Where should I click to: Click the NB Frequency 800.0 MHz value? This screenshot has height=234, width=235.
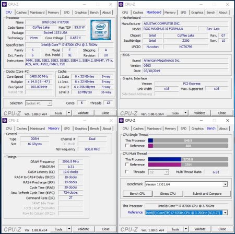click(x=92, y=149)
